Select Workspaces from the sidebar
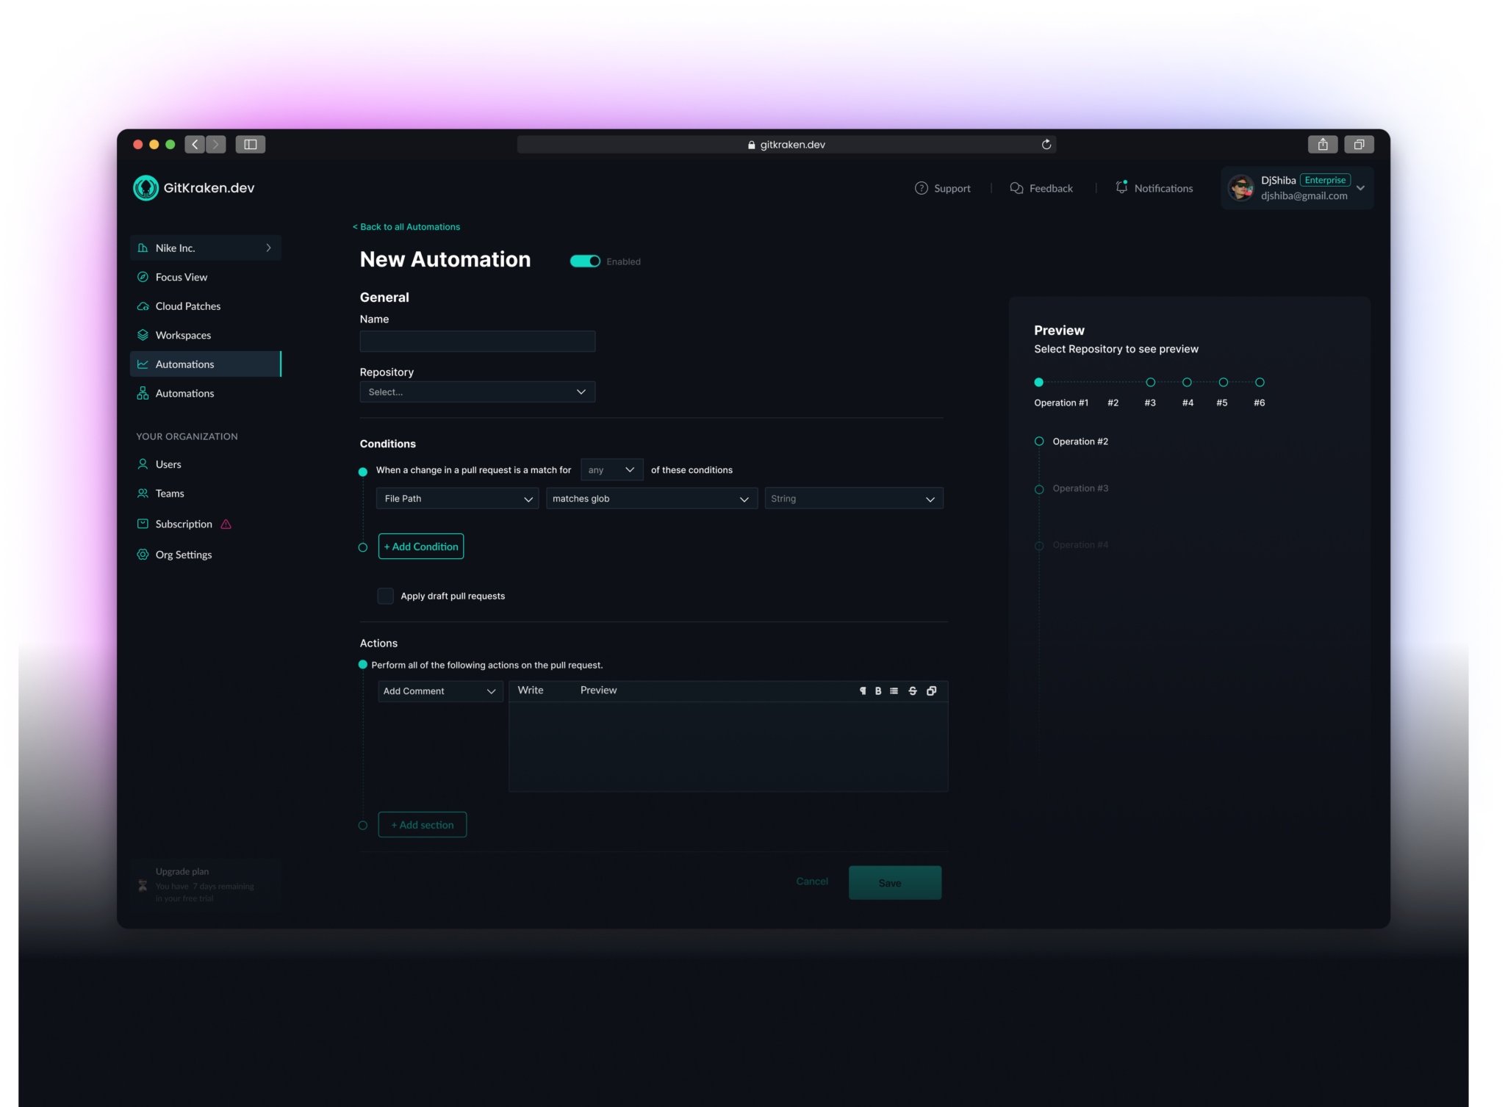Screen dimensions: 1505x1107 [x=182, y=335]
